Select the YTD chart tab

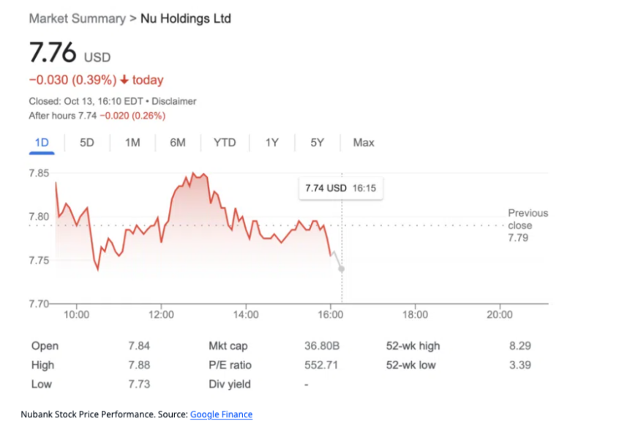pos(224,143)
